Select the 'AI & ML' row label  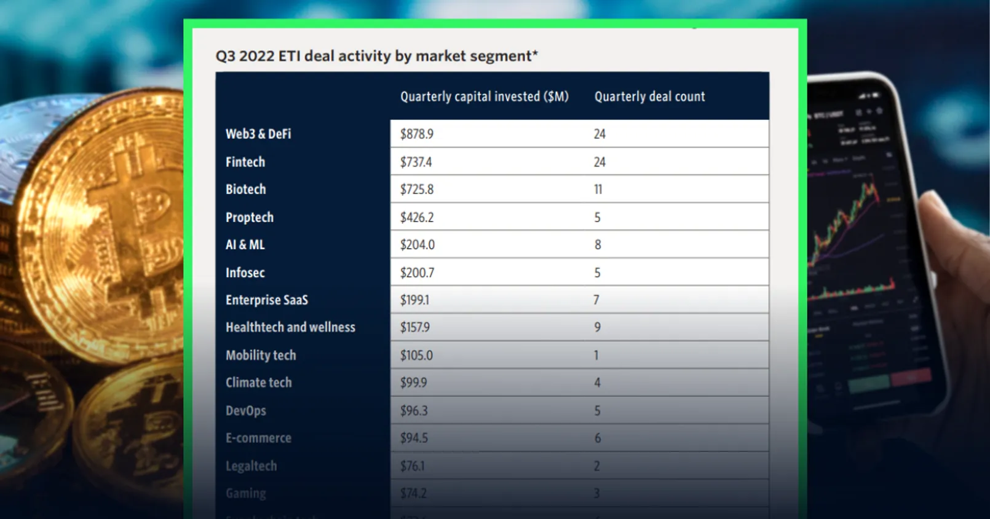click(245, 244)
